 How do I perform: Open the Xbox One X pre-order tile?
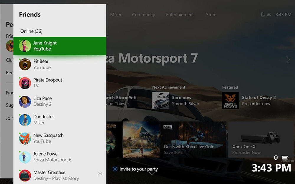261,140
